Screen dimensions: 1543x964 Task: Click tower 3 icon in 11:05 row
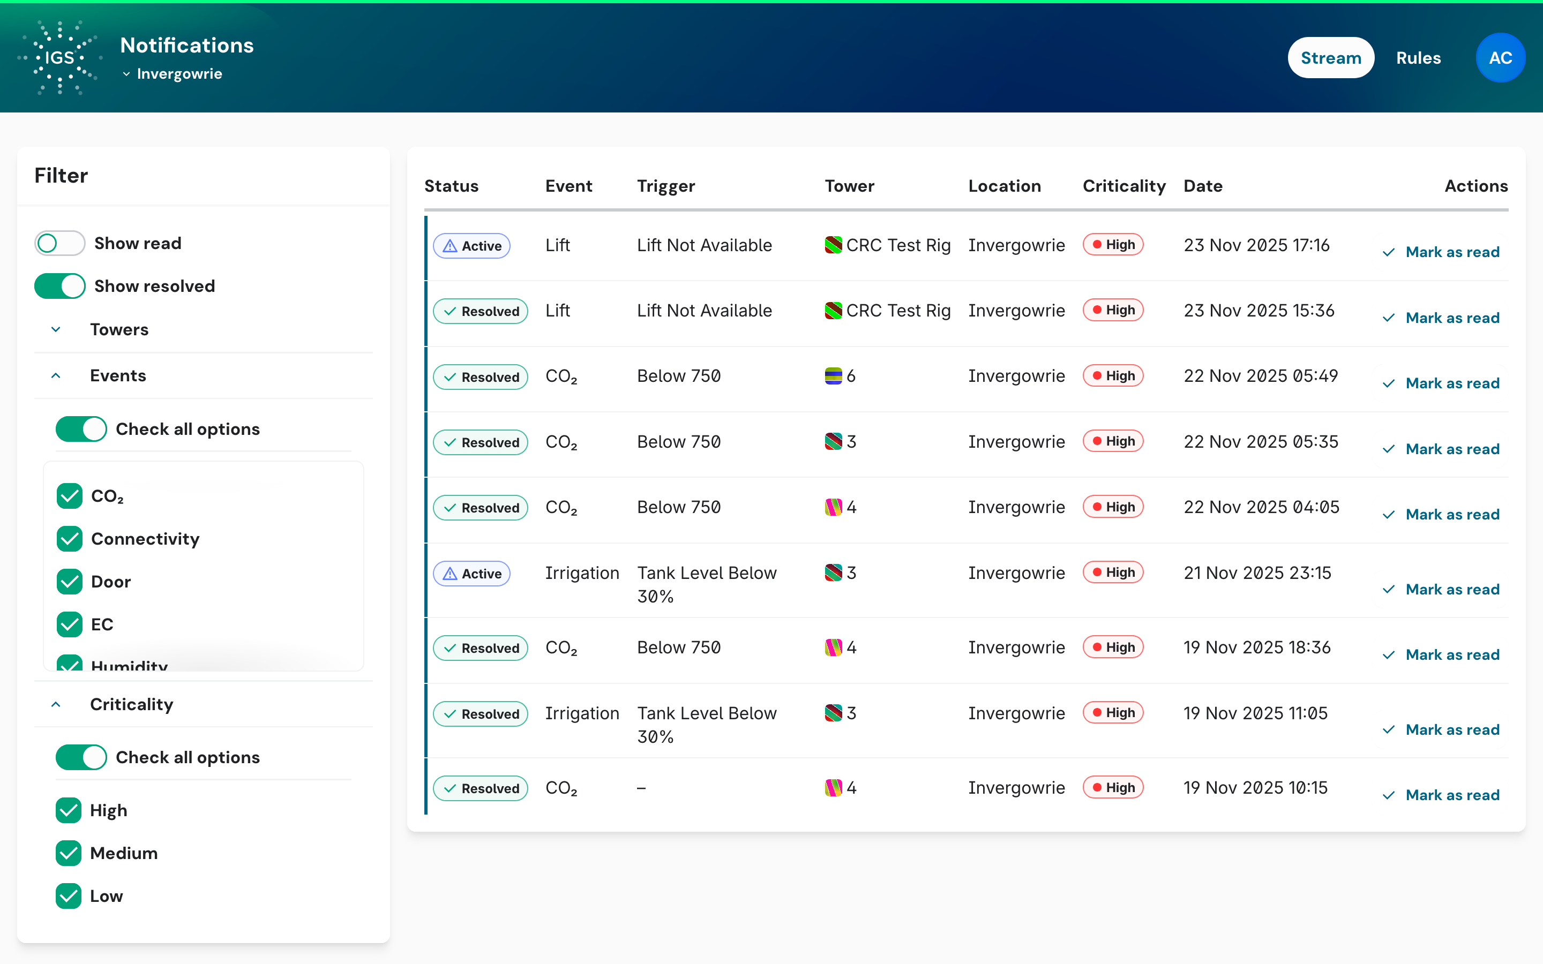click(x=833, y=713)
